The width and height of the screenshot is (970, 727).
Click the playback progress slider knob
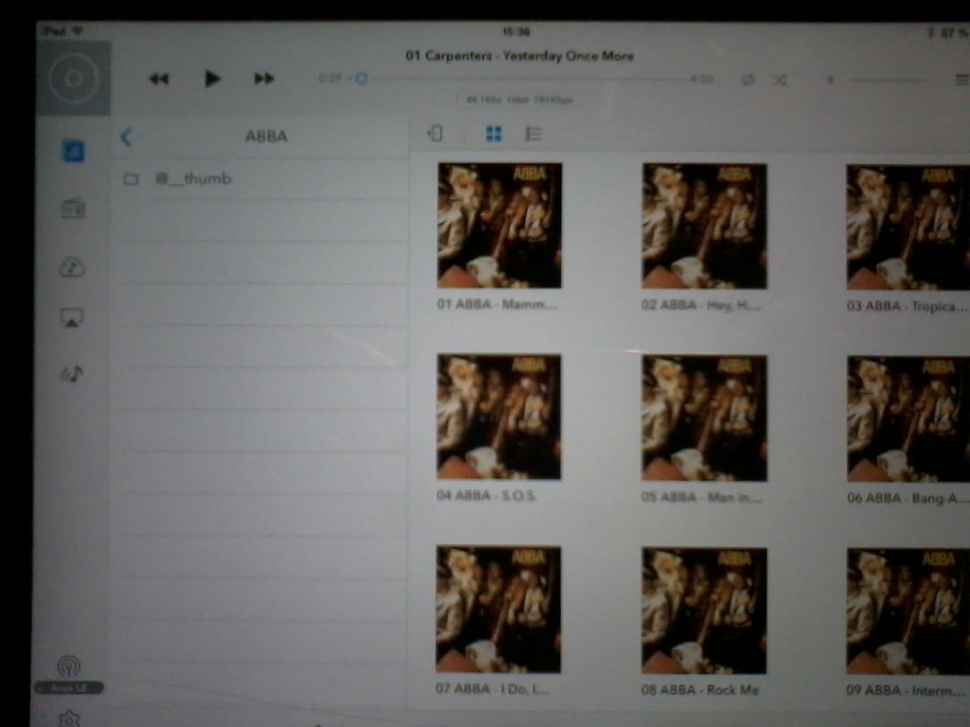(x=361, y=78)
